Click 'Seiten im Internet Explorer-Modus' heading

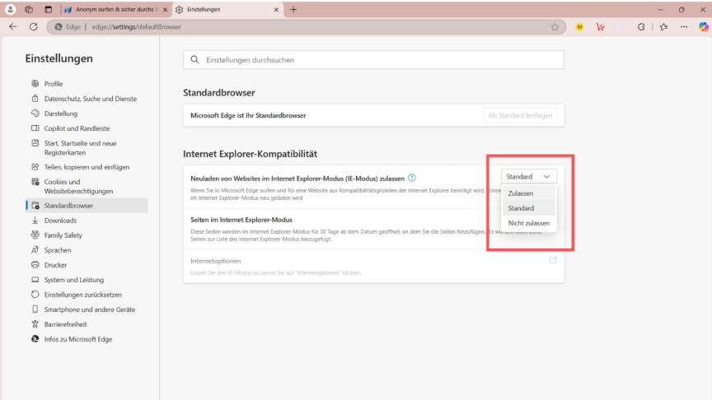pyautogui.click(x=241, y=220)
